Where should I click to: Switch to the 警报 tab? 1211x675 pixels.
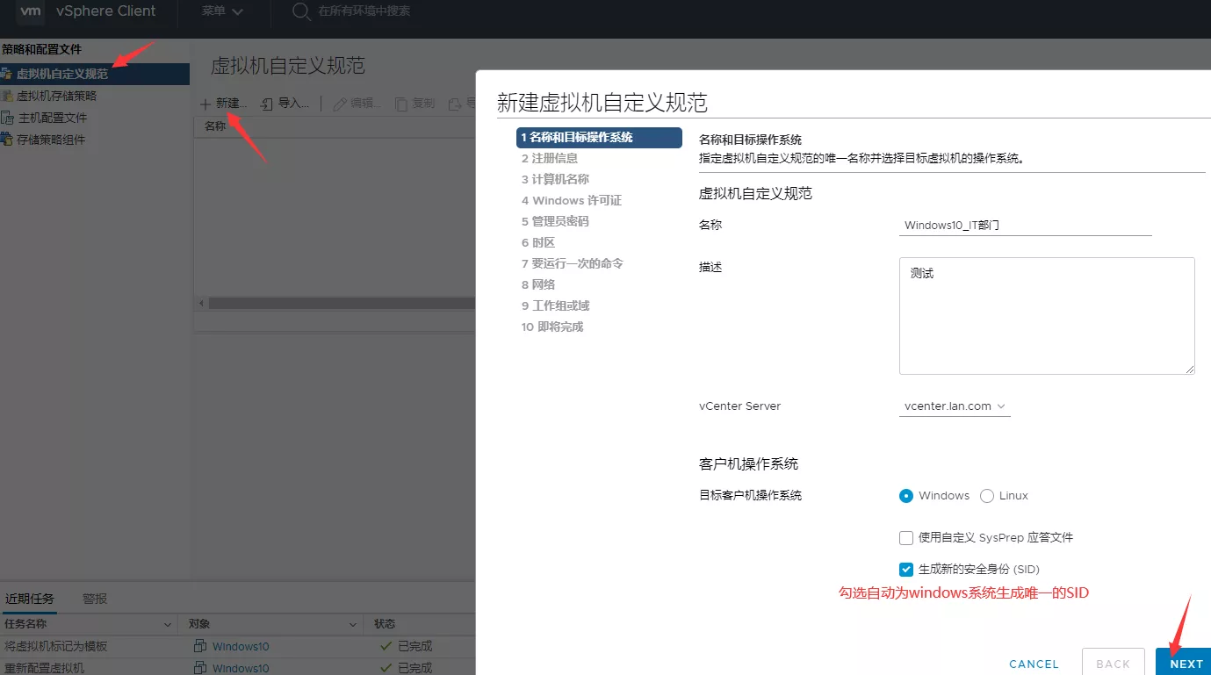pyautogui.click(x=95, y=599)
